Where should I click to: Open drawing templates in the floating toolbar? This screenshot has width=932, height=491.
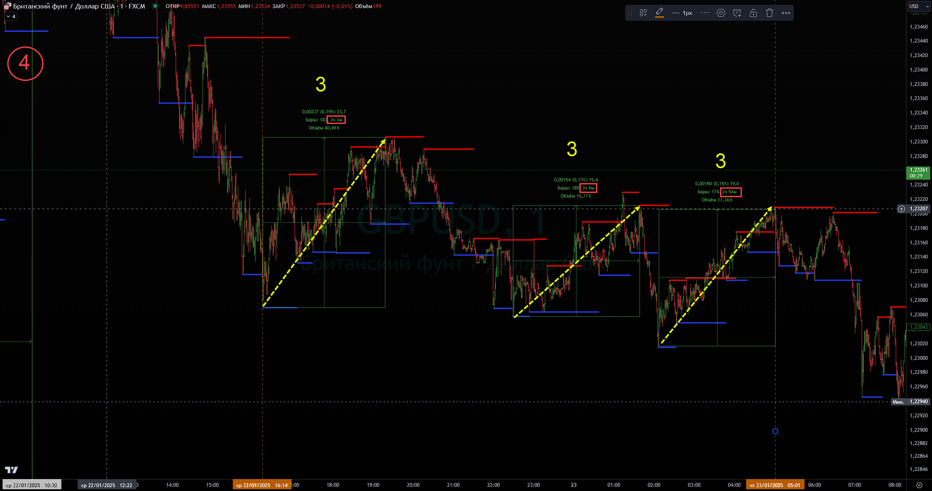pyautogui.click(x=643, y=13)
